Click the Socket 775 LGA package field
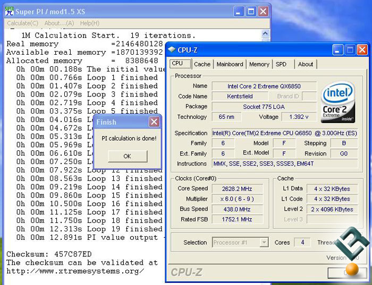372x285 pixels. click(x=264, y=107)
